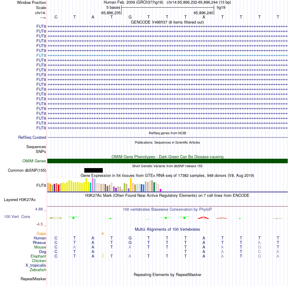288x286 pixels.
Task: Click the Scale label in the ruler
Action: tap(41, 8)
